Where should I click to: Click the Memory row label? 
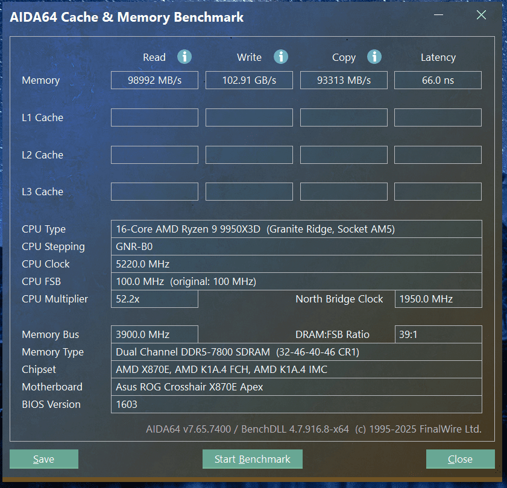tap(41, 81)
